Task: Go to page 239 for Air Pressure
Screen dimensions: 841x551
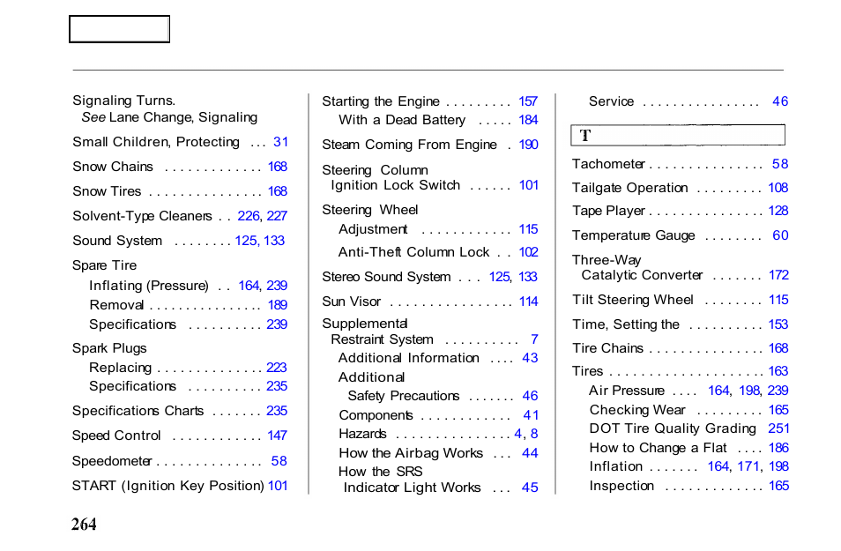Action: 778,390
